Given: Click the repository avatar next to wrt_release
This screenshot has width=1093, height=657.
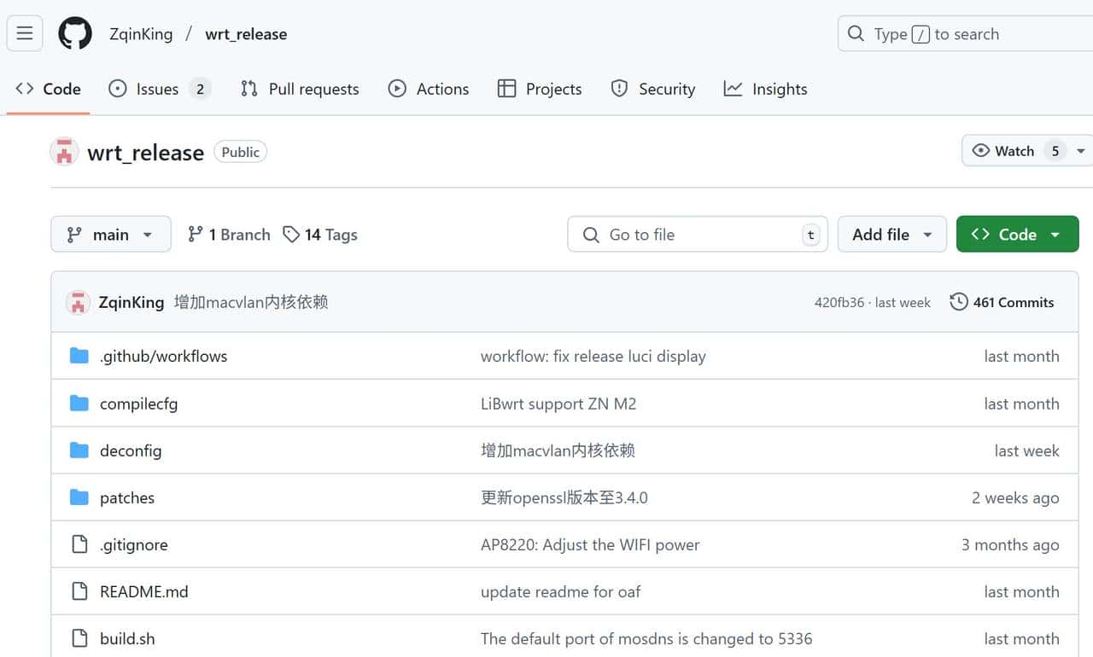Looking at the screenshot, I should (64, 151).
